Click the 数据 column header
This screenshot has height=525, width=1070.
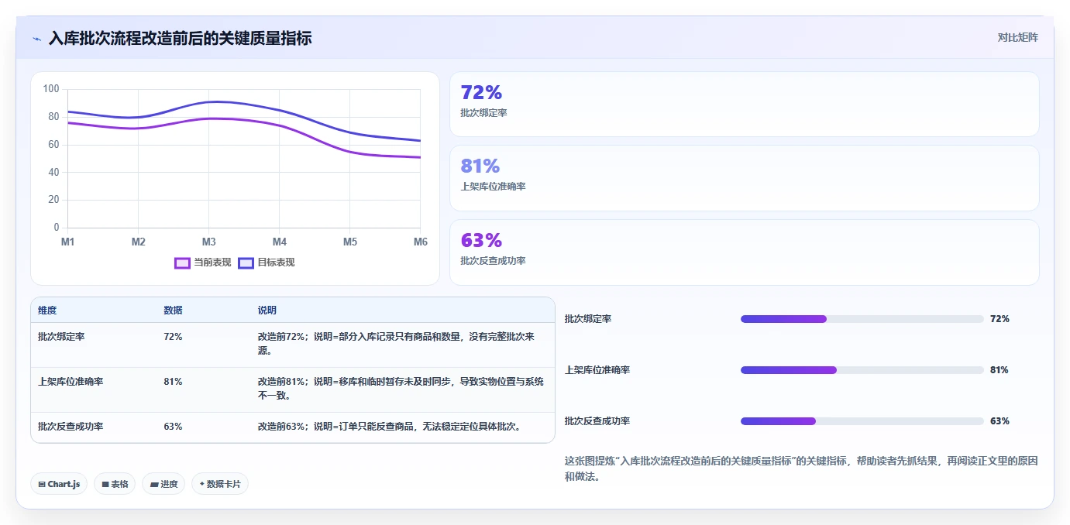click(173, 311)
